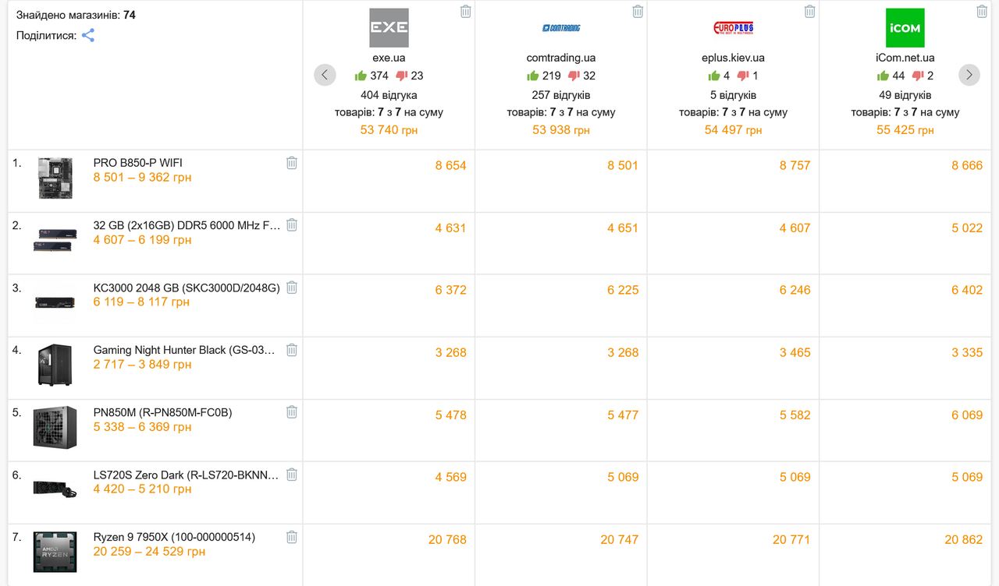The height and width of the screenshot is (586, 999).
Task: Remove the 32 GB DDR5 6000 MHz item
Action: pyautogui.click(x=292, y=224)
